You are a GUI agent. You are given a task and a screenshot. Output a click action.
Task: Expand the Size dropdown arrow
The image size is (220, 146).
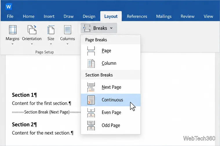(51, 44)
